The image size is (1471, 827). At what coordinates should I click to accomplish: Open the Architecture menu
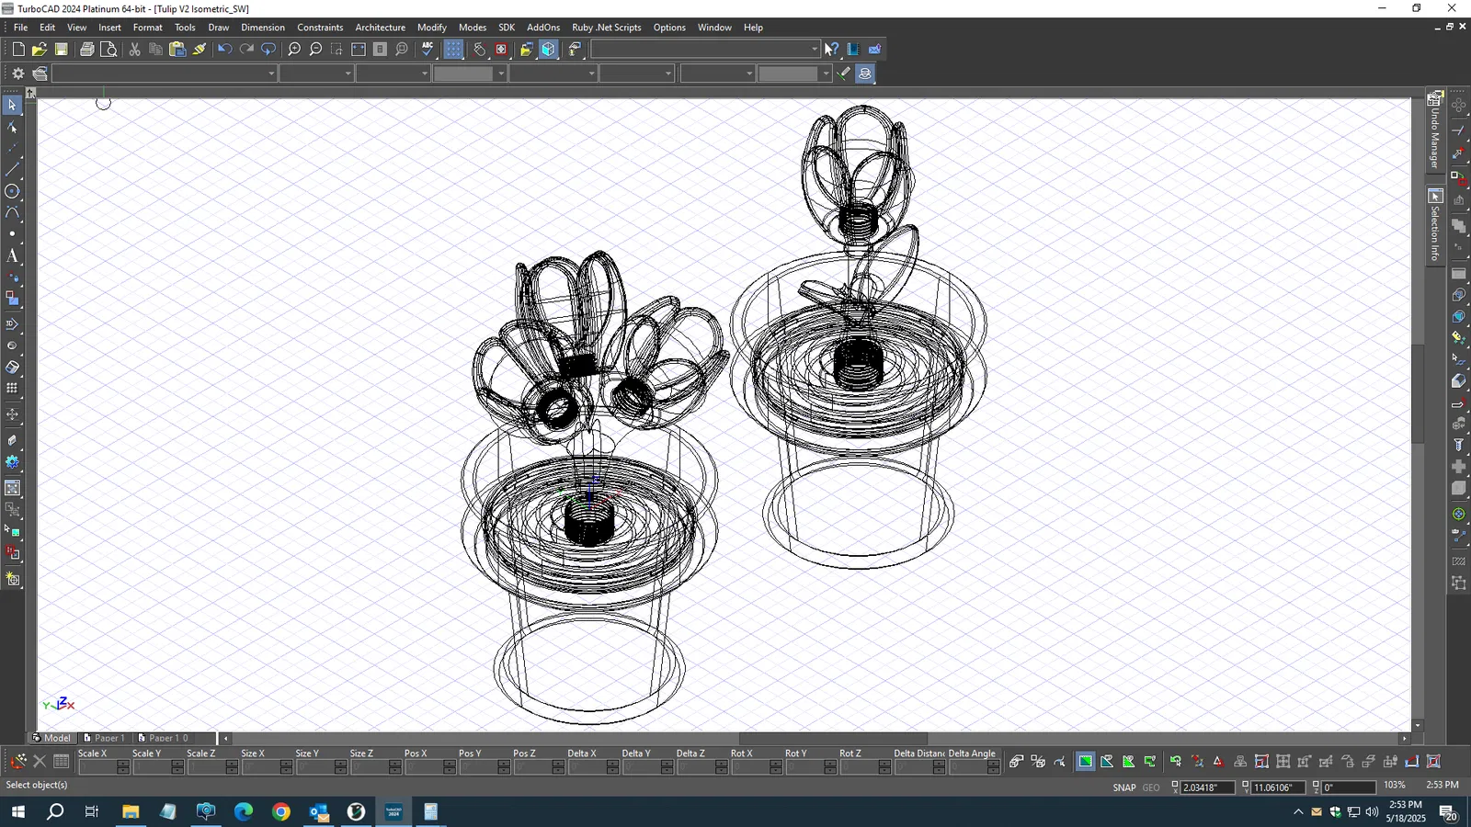pos(380,28)
